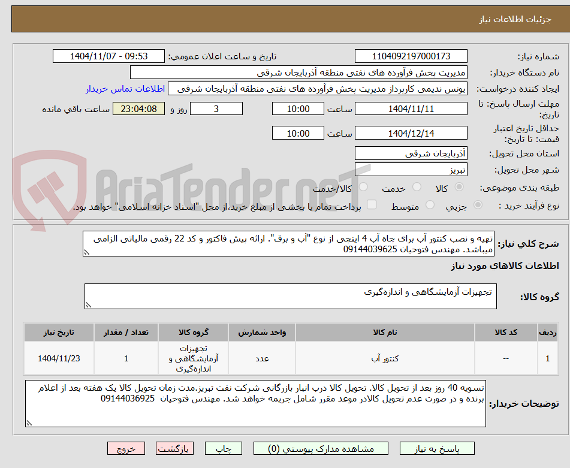This screenshot has width=570, height=468.
Task: Click the ساعت باقی مانده label
Action: pos(76,109)
